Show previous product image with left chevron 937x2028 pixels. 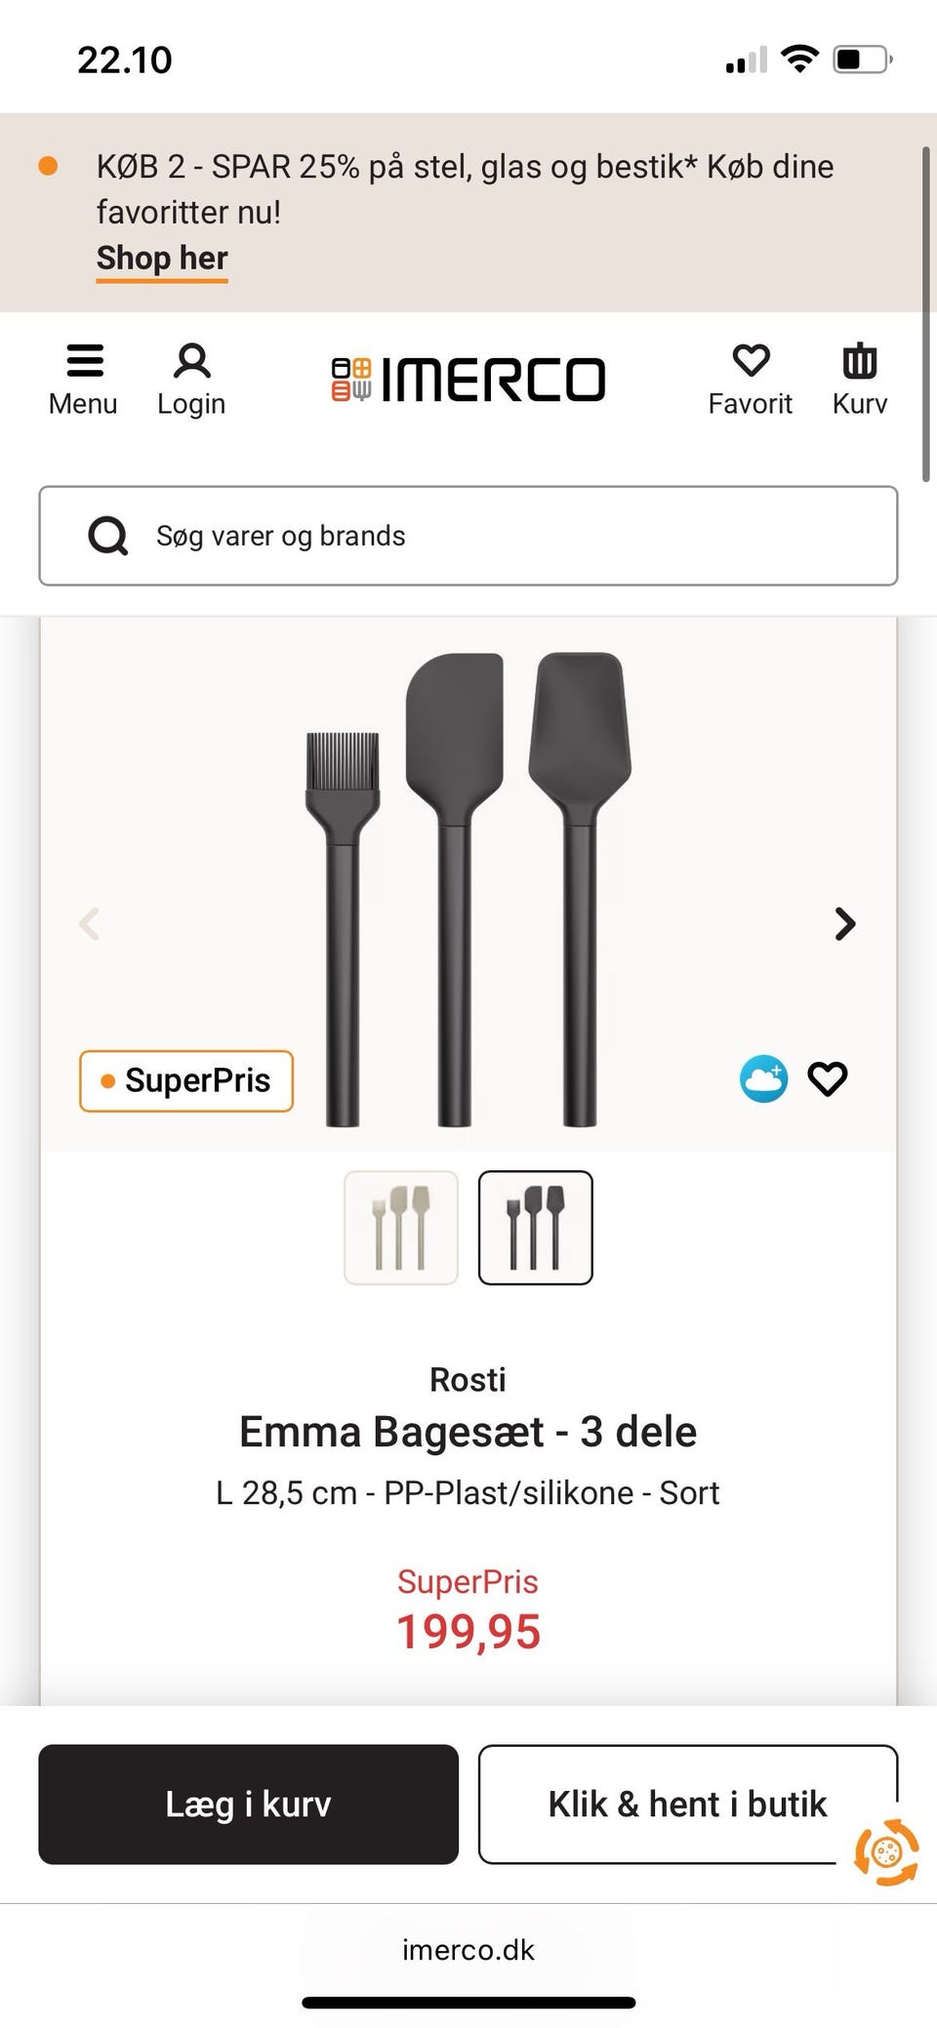tap(90, 923)
